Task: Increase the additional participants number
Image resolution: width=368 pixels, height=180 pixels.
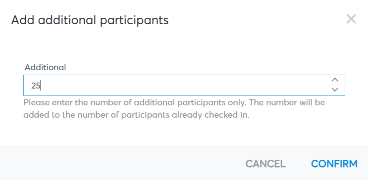Action: click(335, 80)
